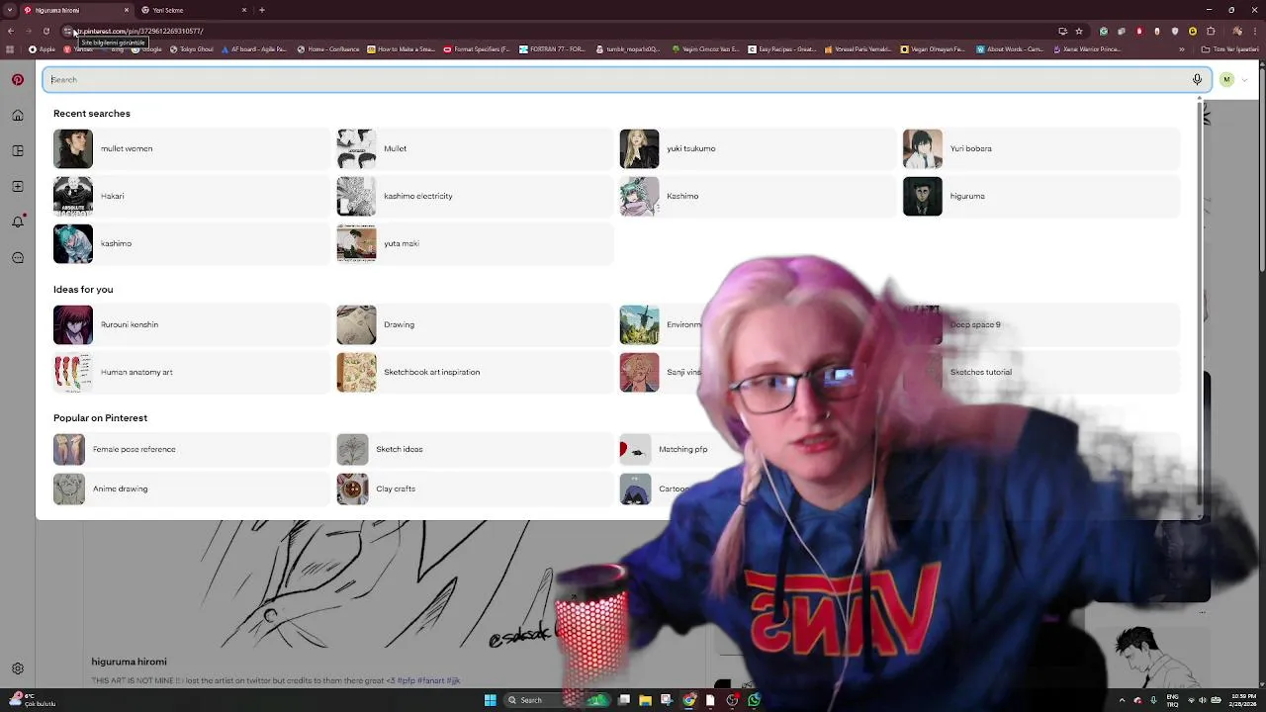Show hidden system tray icons
This screenshot has width=1266, height=712.
pos(1123,700)
